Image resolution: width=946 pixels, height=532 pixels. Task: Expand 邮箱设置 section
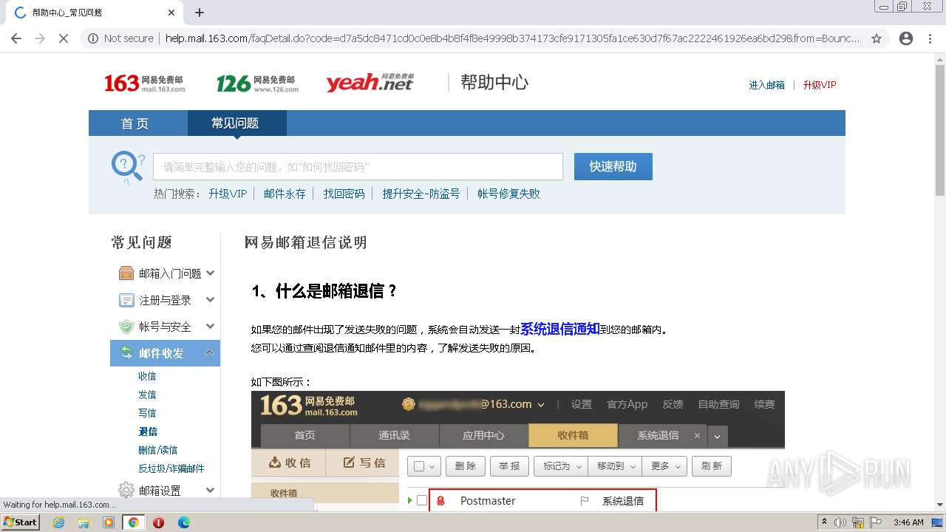(x=211, y=490)
